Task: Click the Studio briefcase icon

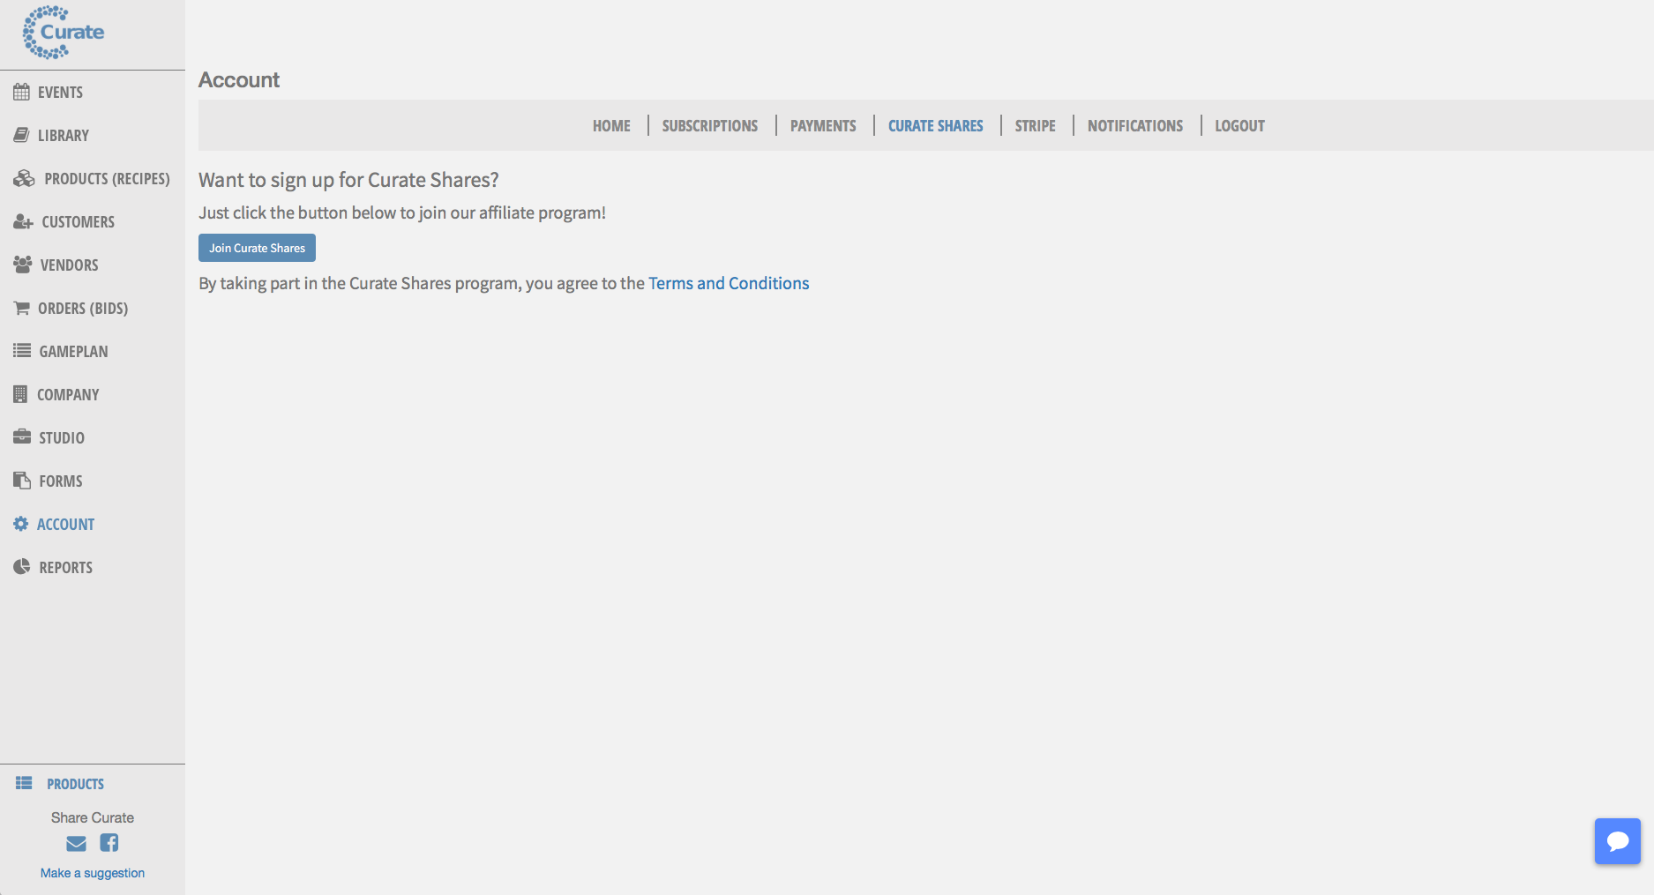Action: (x=22, y=437)
